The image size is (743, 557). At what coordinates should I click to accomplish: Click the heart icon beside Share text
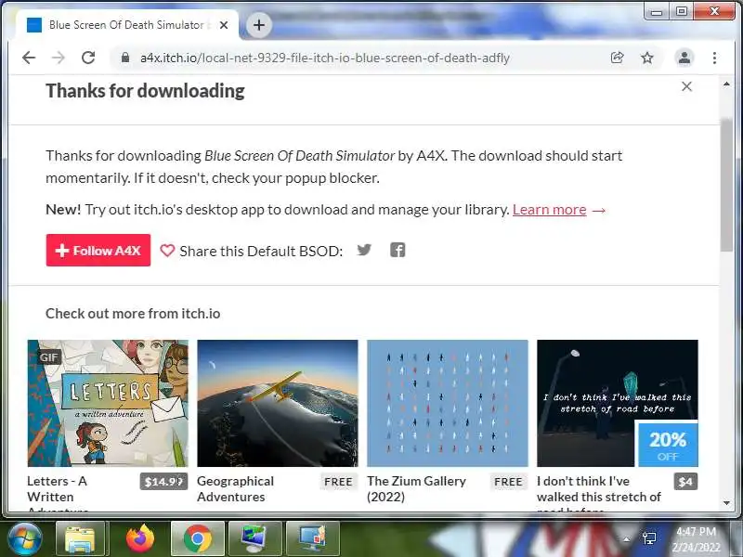pos(167,250)
